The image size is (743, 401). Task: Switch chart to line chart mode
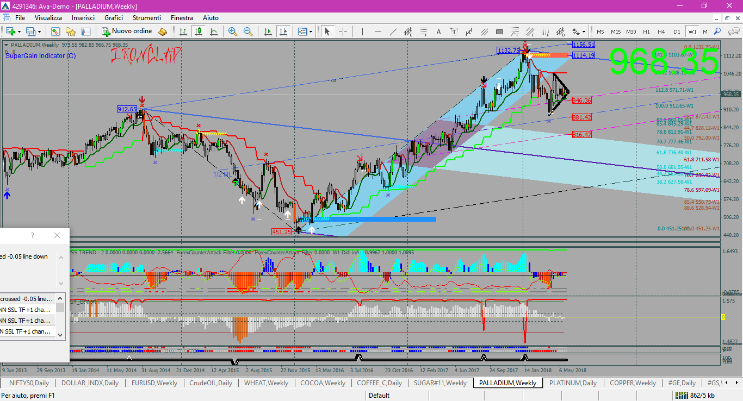pyautogui.click(x=214, y=32)
